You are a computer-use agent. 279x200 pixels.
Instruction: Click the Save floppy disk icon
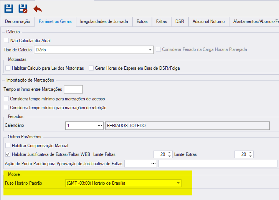pos(8,8)
